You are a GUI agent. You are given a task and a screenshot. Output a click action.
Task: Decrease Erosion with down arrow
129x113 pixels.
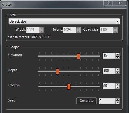point(118,88)
